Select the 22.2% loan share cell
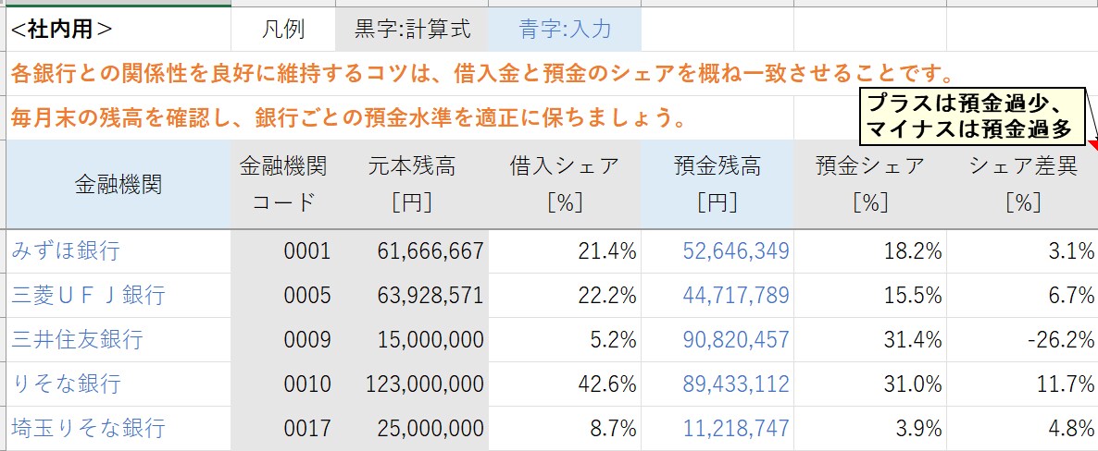Screen dimensions: 1098x451 click(565, 295)
